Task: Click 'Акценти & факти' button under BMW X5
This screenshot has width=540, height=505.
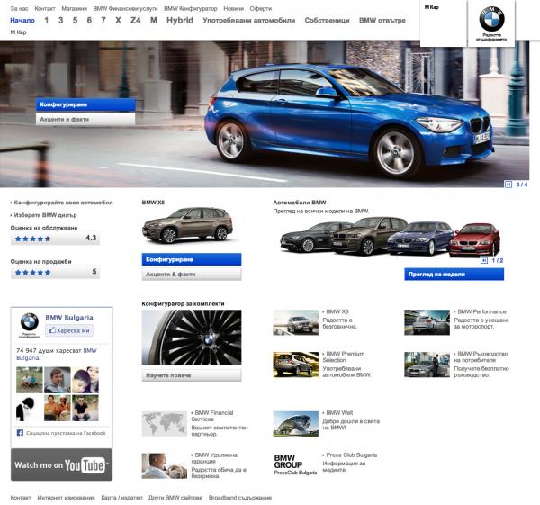Action: click(192, 275)
